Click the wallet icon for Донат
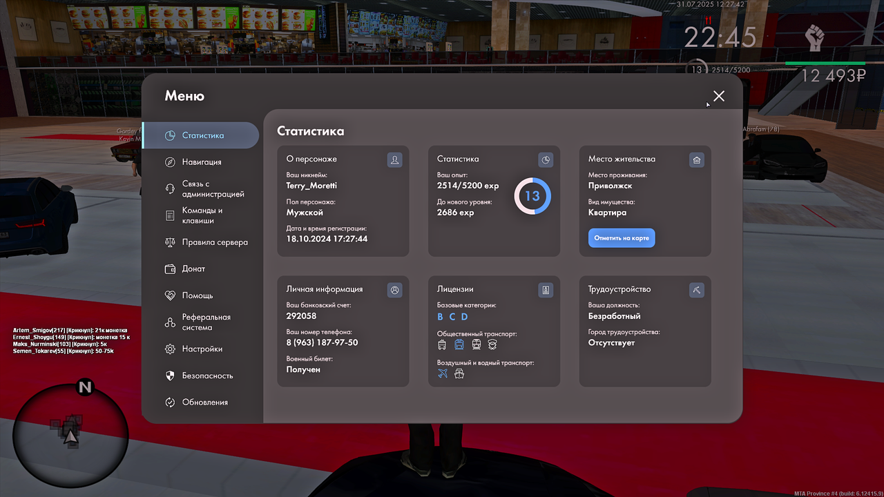 [170, 269]
